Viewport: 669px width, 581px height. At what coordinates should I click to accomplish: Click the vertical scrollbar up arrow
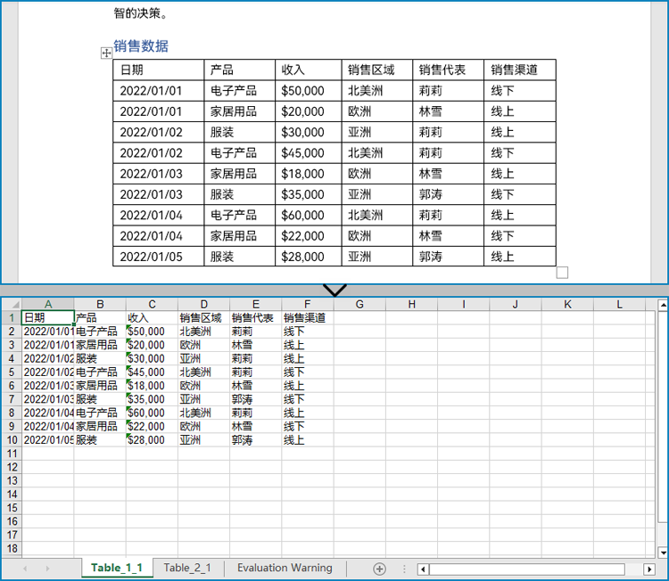[x=663, y=305]
